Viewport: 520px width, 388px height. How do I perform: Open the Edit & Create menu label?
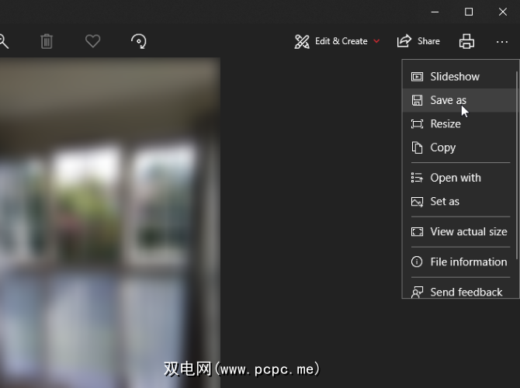[x=341, y=41]
